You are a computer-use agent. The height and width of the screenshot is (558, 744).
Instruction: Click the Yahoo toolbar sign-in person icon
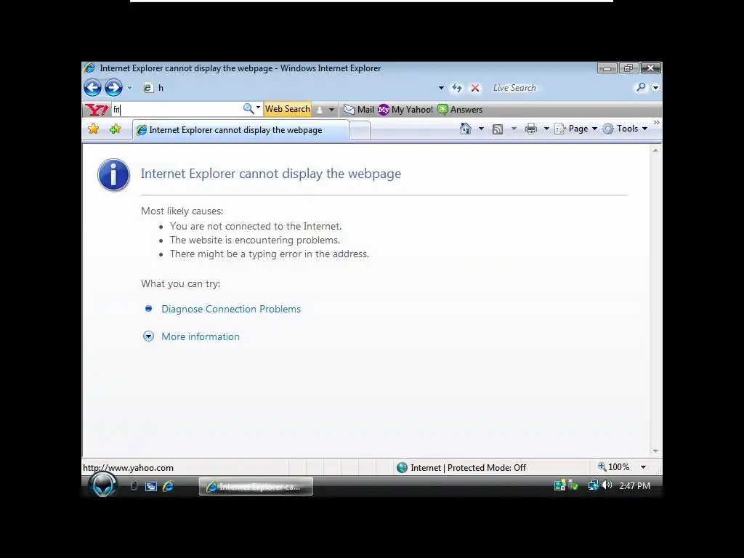[x=320, y=110]
